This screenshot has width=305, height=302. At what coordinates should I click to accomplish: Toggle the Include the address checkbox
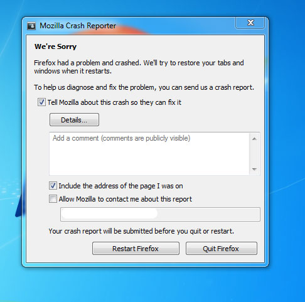[x=53, y=186]
